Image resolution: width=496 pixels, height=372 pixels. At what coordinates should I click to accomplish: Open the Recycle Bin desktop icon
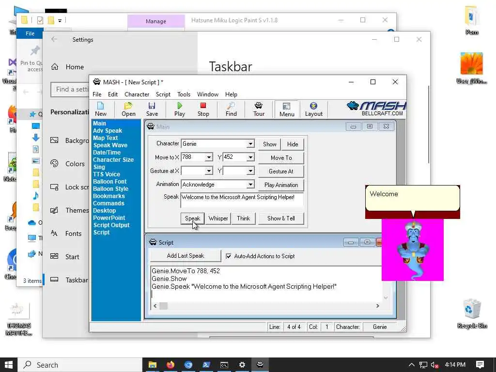[472, 314]
